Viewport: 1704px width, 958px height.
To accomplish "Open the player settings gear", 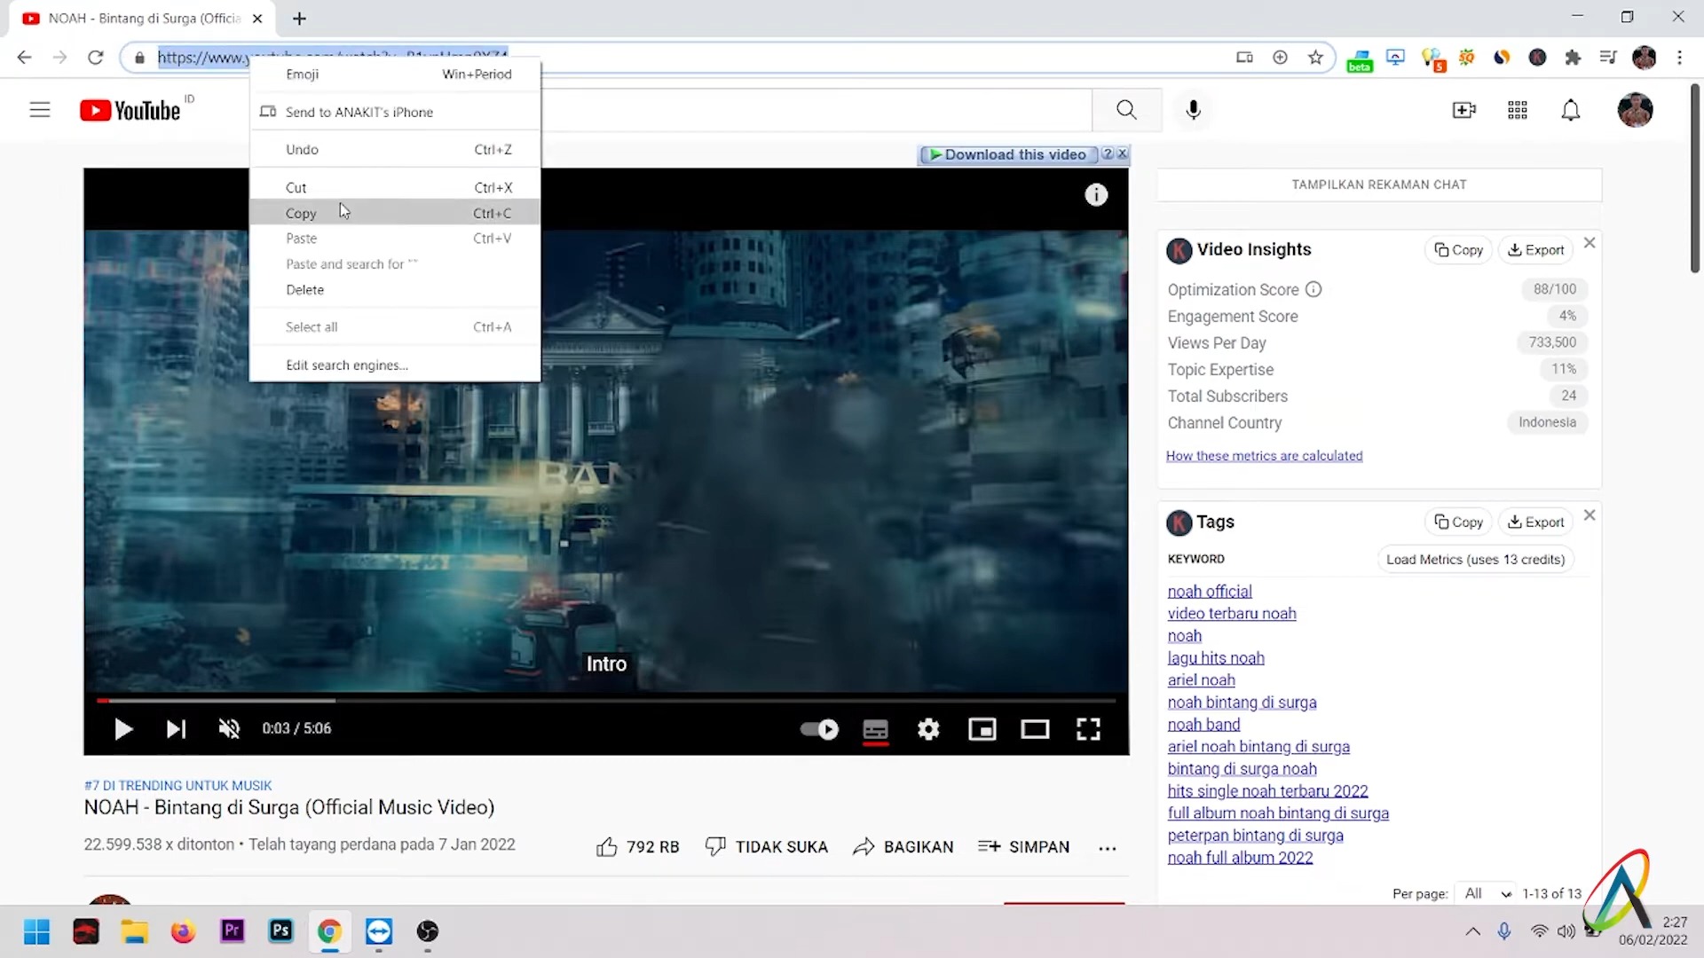I will pos(928,729).
